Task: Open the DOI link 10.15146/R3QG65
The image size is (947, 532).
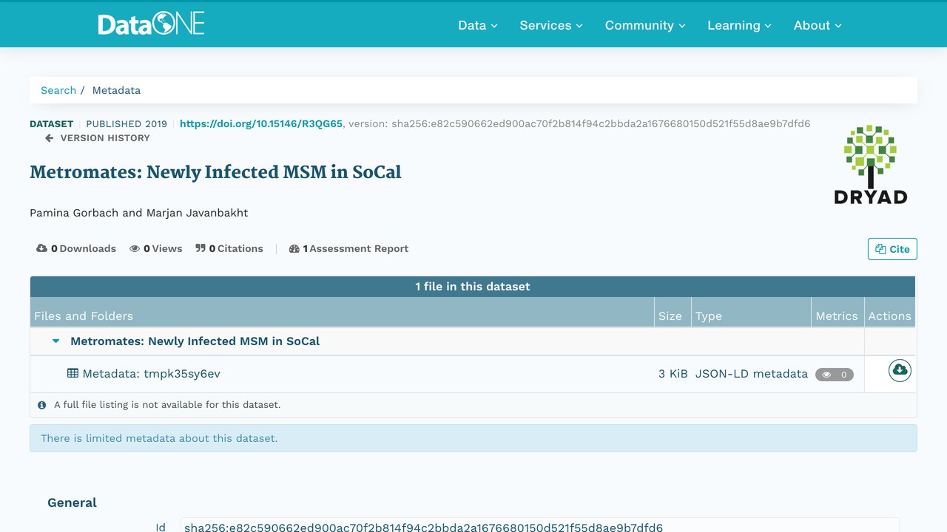Action: click(x=261, y=124)
